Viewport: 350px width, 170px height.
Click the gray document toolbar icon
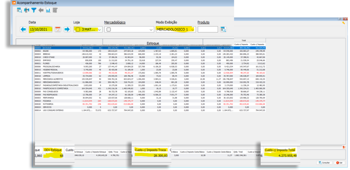click(55, 10)
